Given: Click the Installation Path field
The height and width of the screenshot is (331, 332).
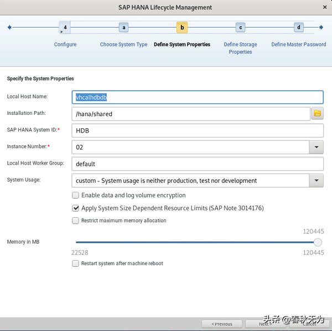Looking at the screenshot, I should coord(191,114).
